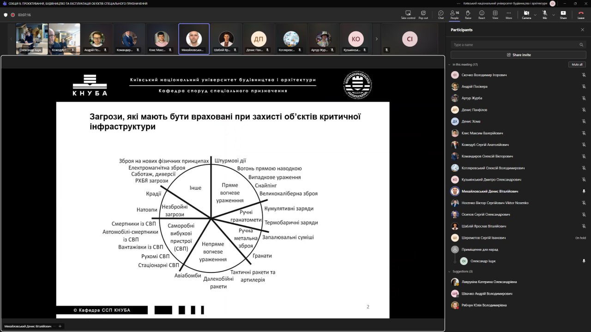Click the Share invite button
Viewport: 591px width, 332px height.
point(518,54)
